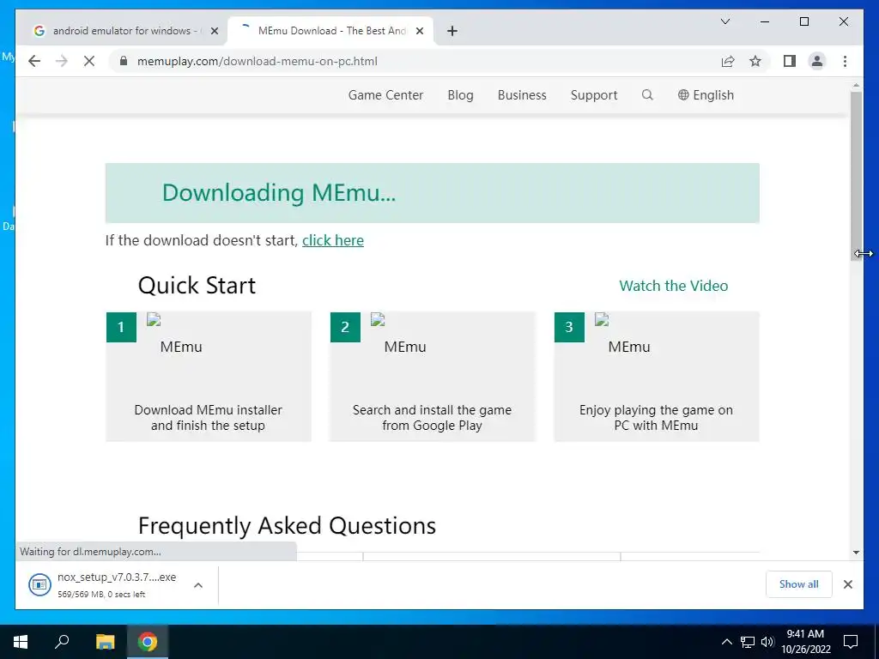Open the taskbar clock and date

[x=805, y=642]
